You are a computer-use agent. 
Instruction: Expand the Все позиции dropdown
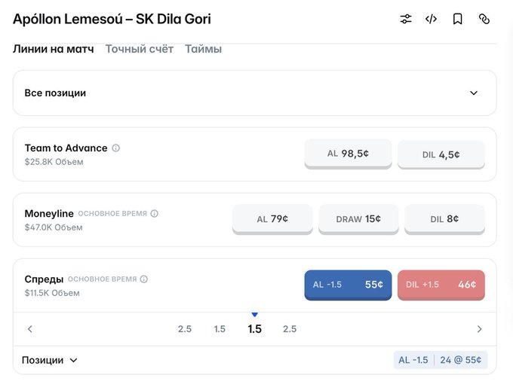click(x=254, y=93)
